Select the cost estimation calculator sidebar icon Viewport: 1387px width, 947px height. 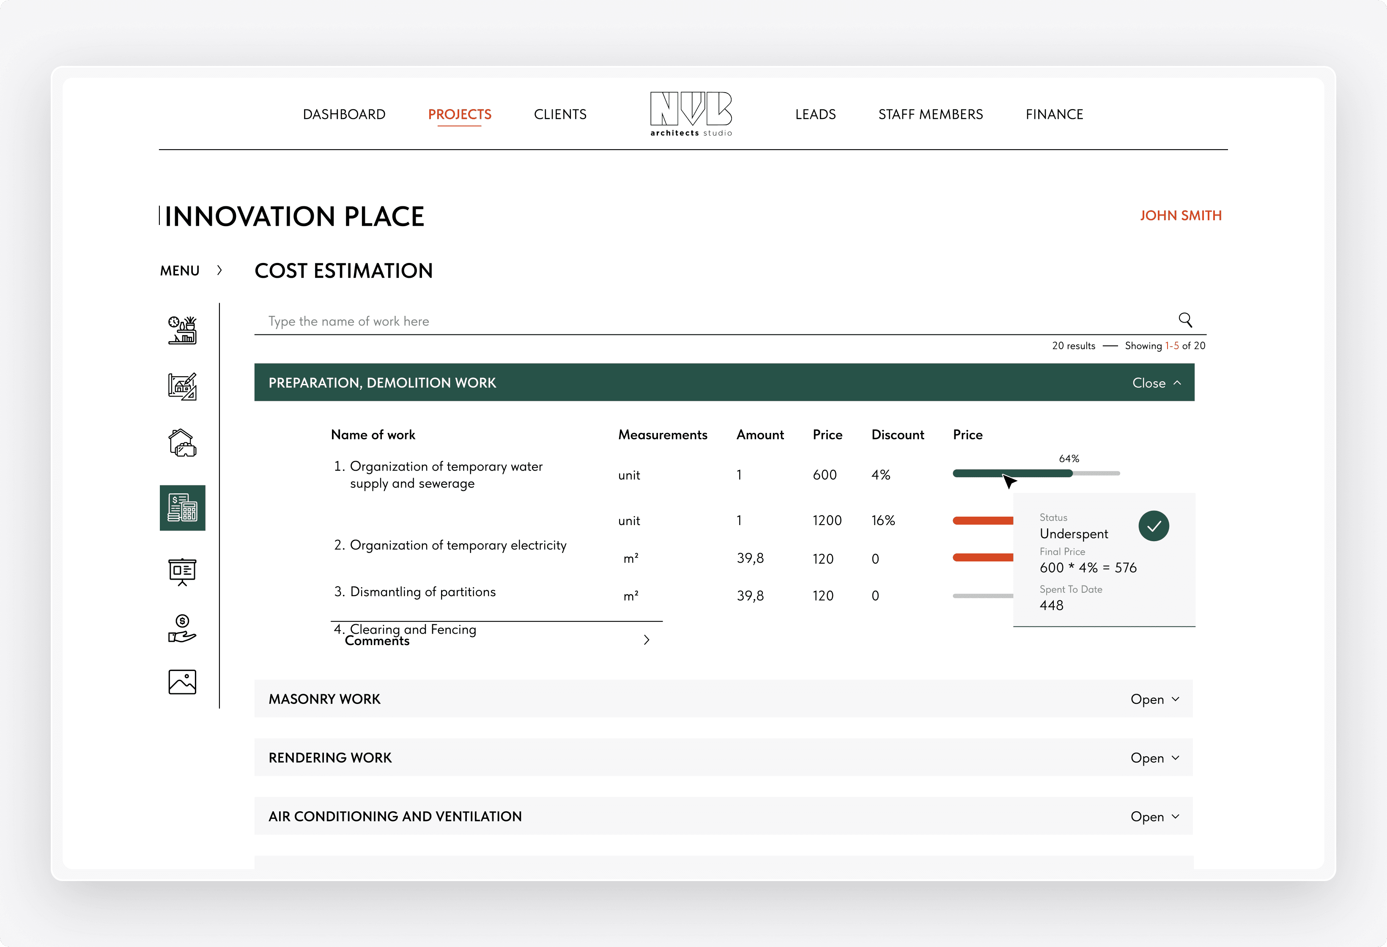pos(182,508)
